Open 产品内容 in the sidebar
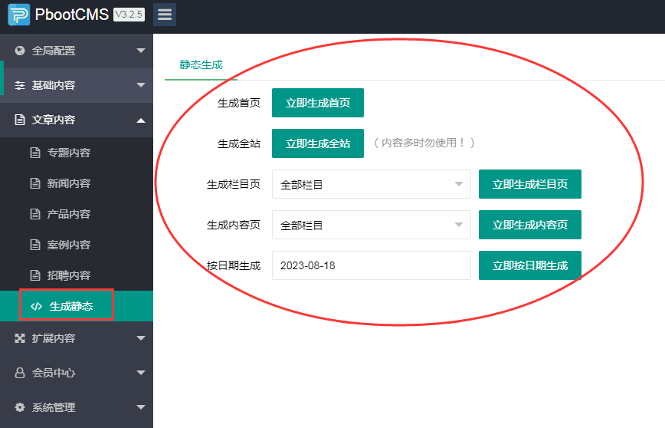Image resolution: width=665 pixels, height=428 pixels. click(68, 214)
